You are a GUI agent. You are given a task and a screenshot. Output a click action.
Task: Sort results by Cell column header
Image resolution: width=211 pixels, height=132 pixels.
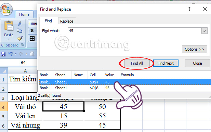click(95, 75)
